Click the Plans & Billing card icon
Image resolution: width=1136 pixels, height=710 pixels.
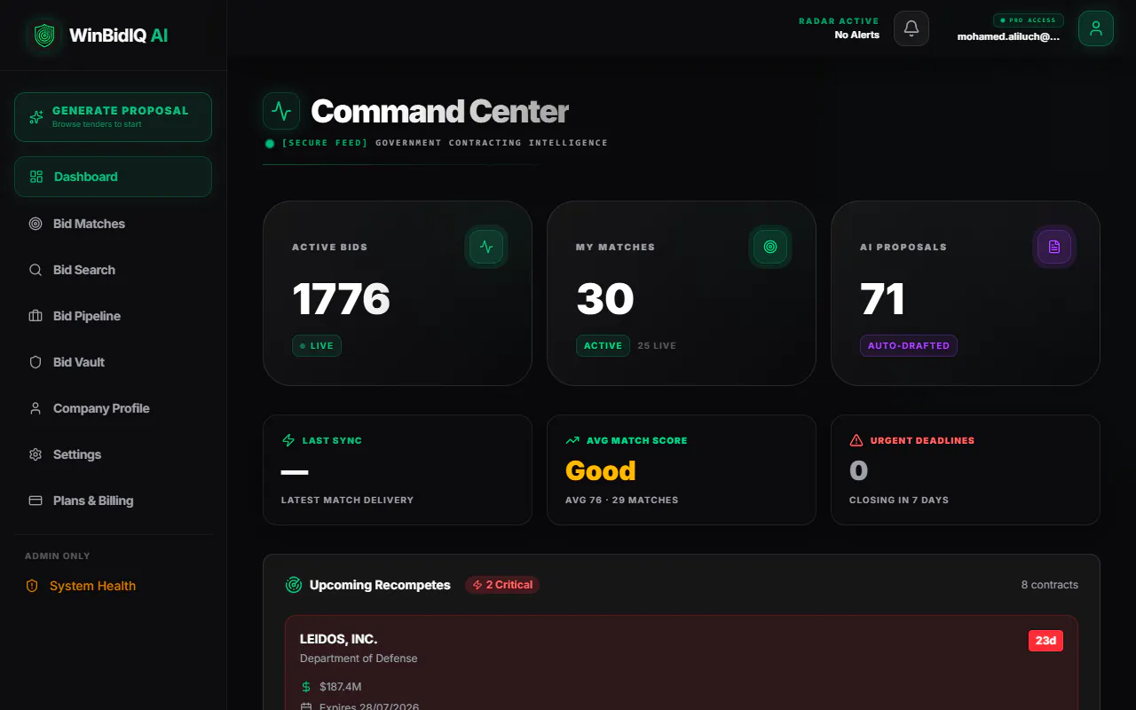point(35,501)
